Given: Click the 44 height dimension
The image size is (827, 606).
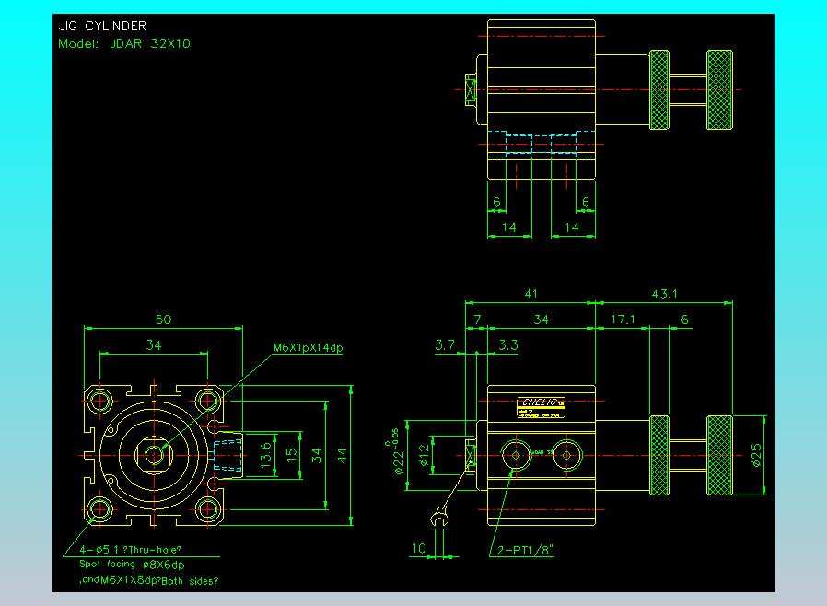Looking at the screenshot, I should click(342, 456).
